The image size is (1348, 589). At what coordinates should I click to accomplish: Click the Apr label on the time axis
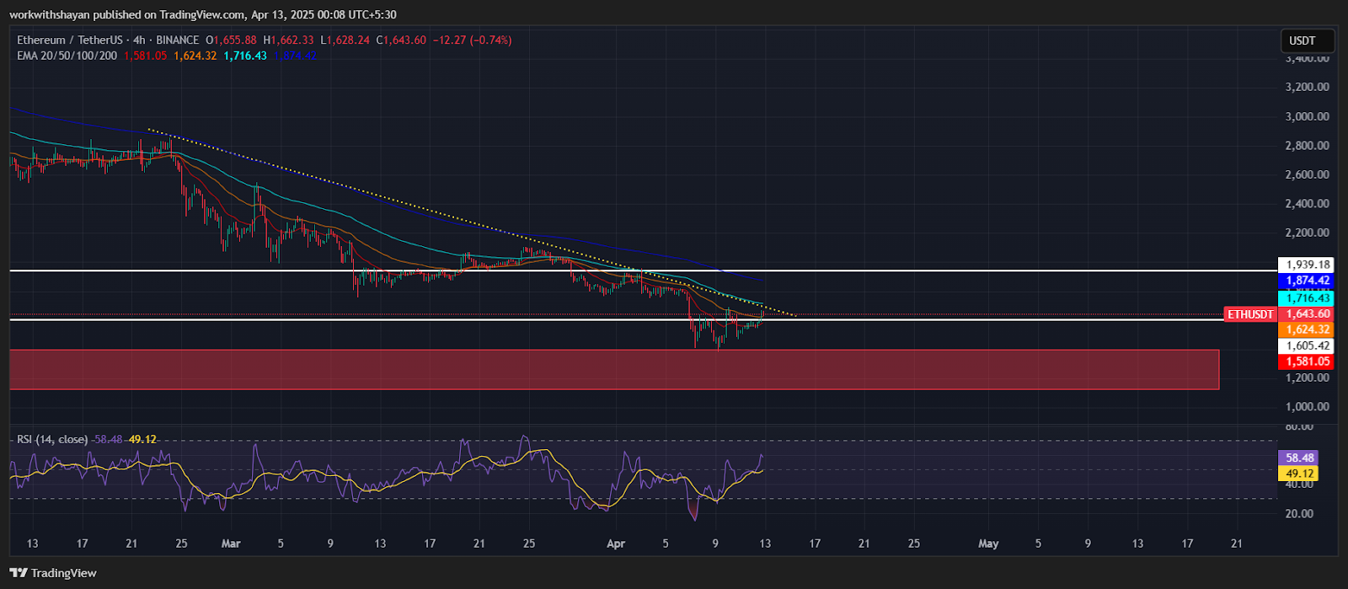tap(616, 543)
